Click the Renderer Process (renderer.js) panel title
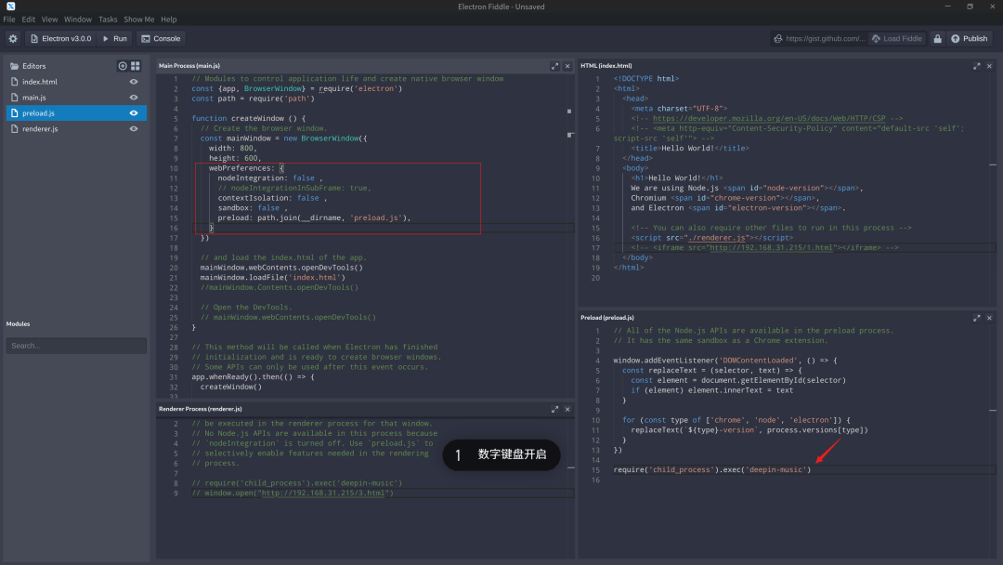Image resolution: width=1003 pixels, height=565 pixels. (201, 409)
